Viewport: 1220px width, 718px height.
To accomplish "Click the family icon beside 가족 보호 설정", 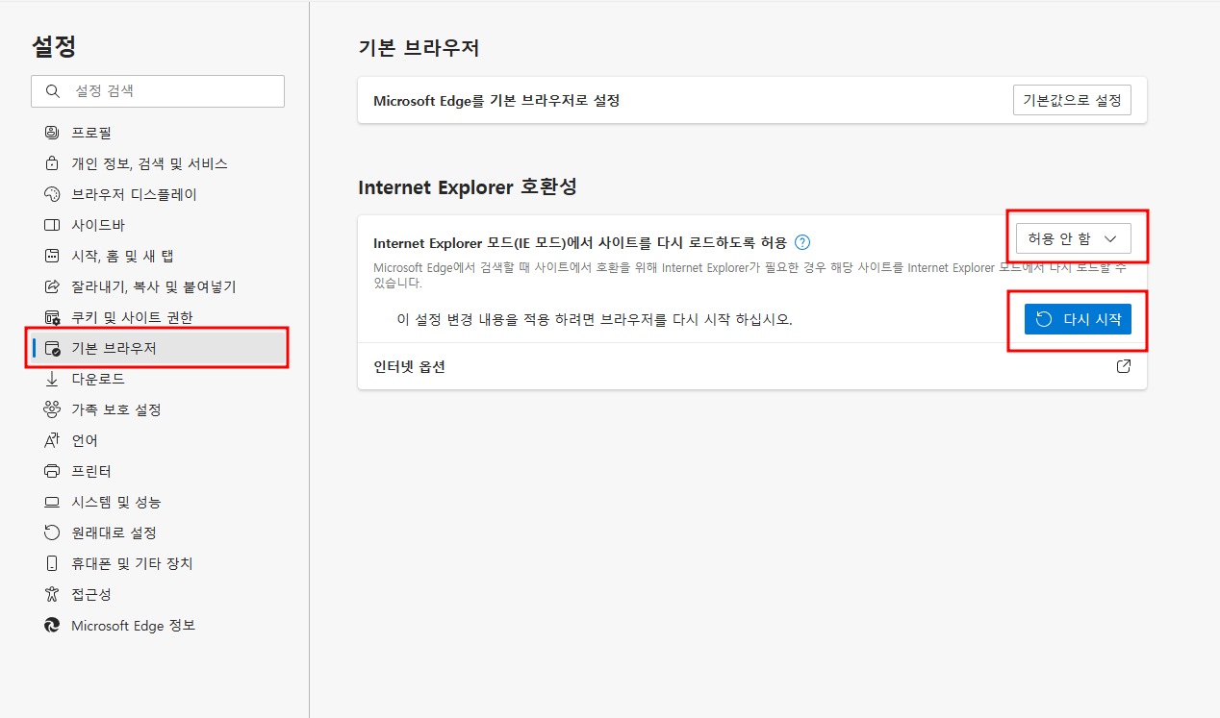I will tap(52, 409).
